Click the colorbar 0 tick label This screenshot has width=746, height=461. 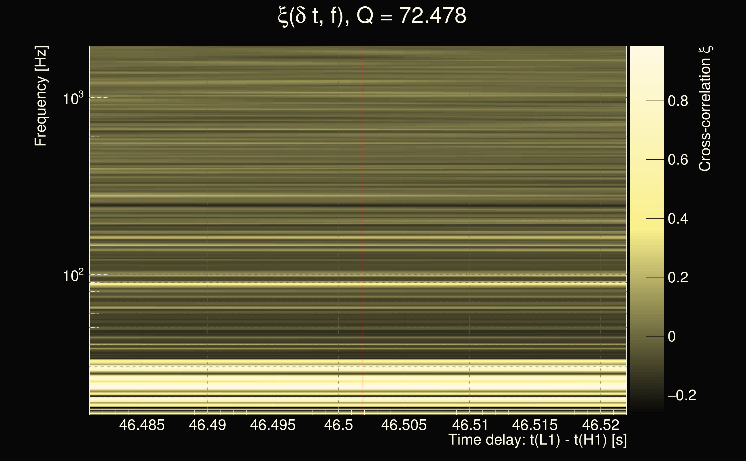671,337
